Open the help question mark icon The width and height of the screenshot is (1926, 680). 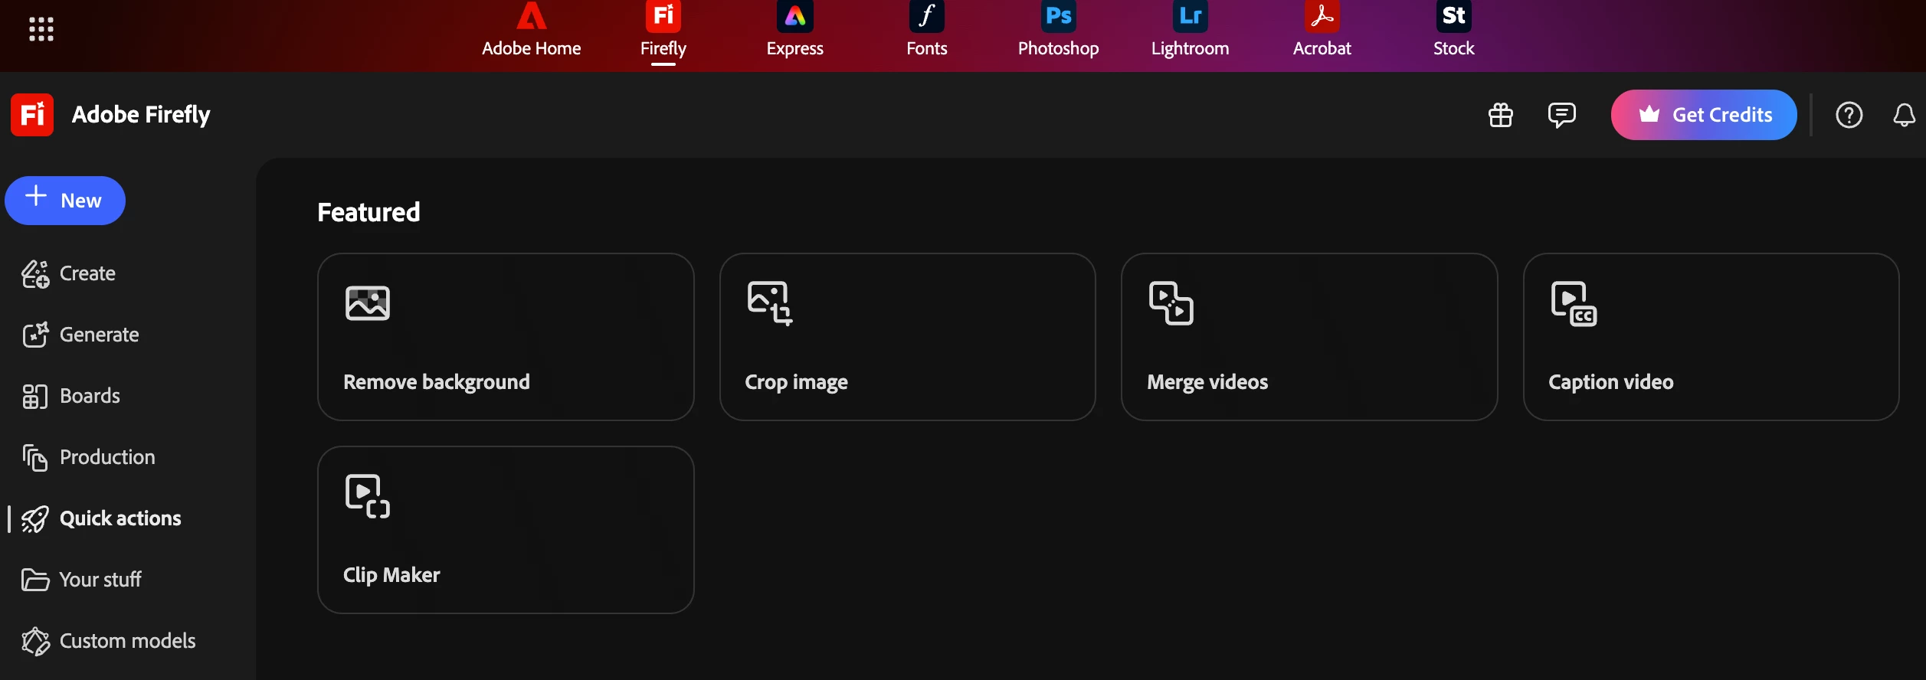tap(1849, 115)
